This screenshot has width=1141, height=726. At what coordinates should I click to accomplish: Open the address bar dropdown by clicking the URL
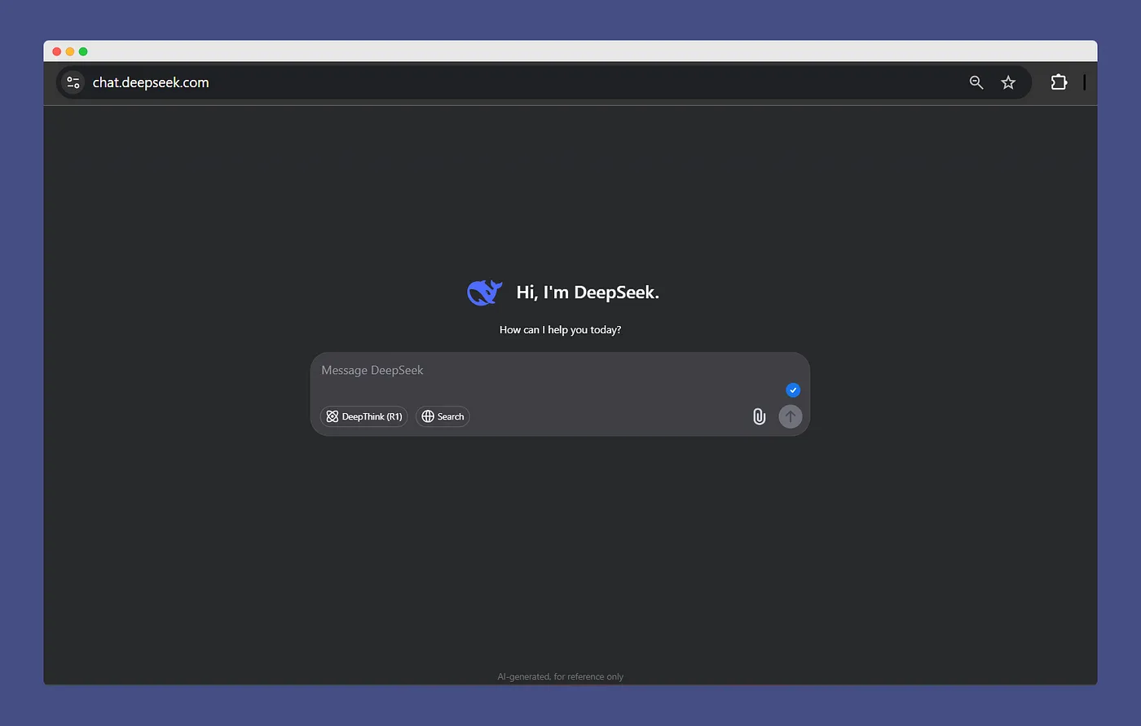click(151, 82)
